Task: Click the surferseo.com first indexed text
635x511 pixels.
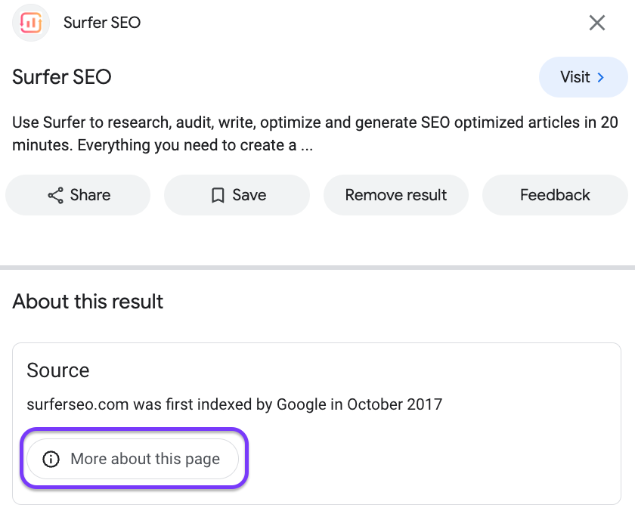Action: click(234, 404)
